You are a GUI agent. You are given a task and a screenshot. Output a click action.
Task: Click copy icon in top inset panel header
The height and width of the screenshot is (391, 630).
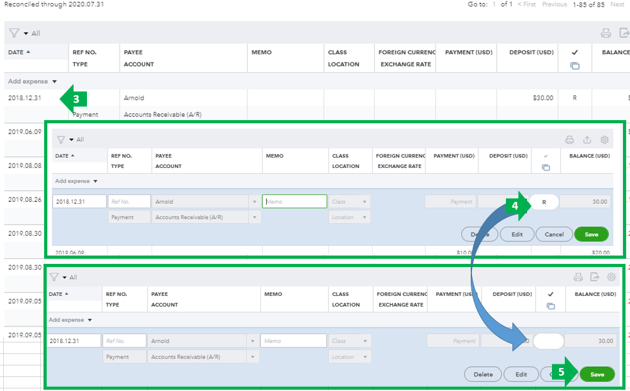tap(546, 167)
